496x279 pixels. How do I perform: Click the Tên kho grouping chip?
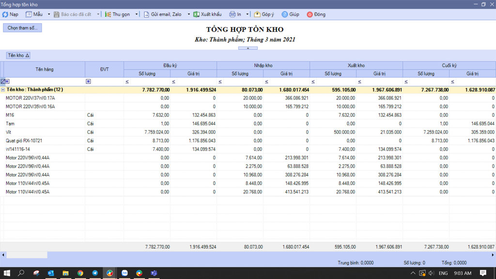point(18,55)
